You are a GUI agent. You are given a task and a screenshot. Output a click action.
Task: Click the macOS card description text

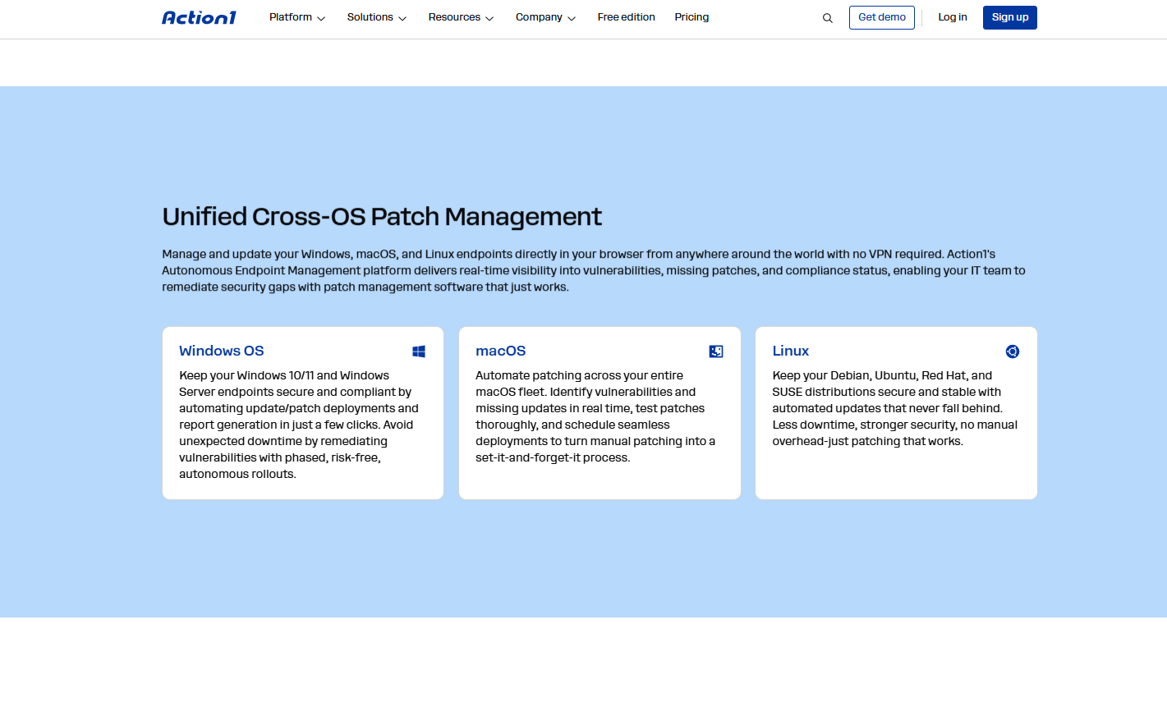[595, 416]
